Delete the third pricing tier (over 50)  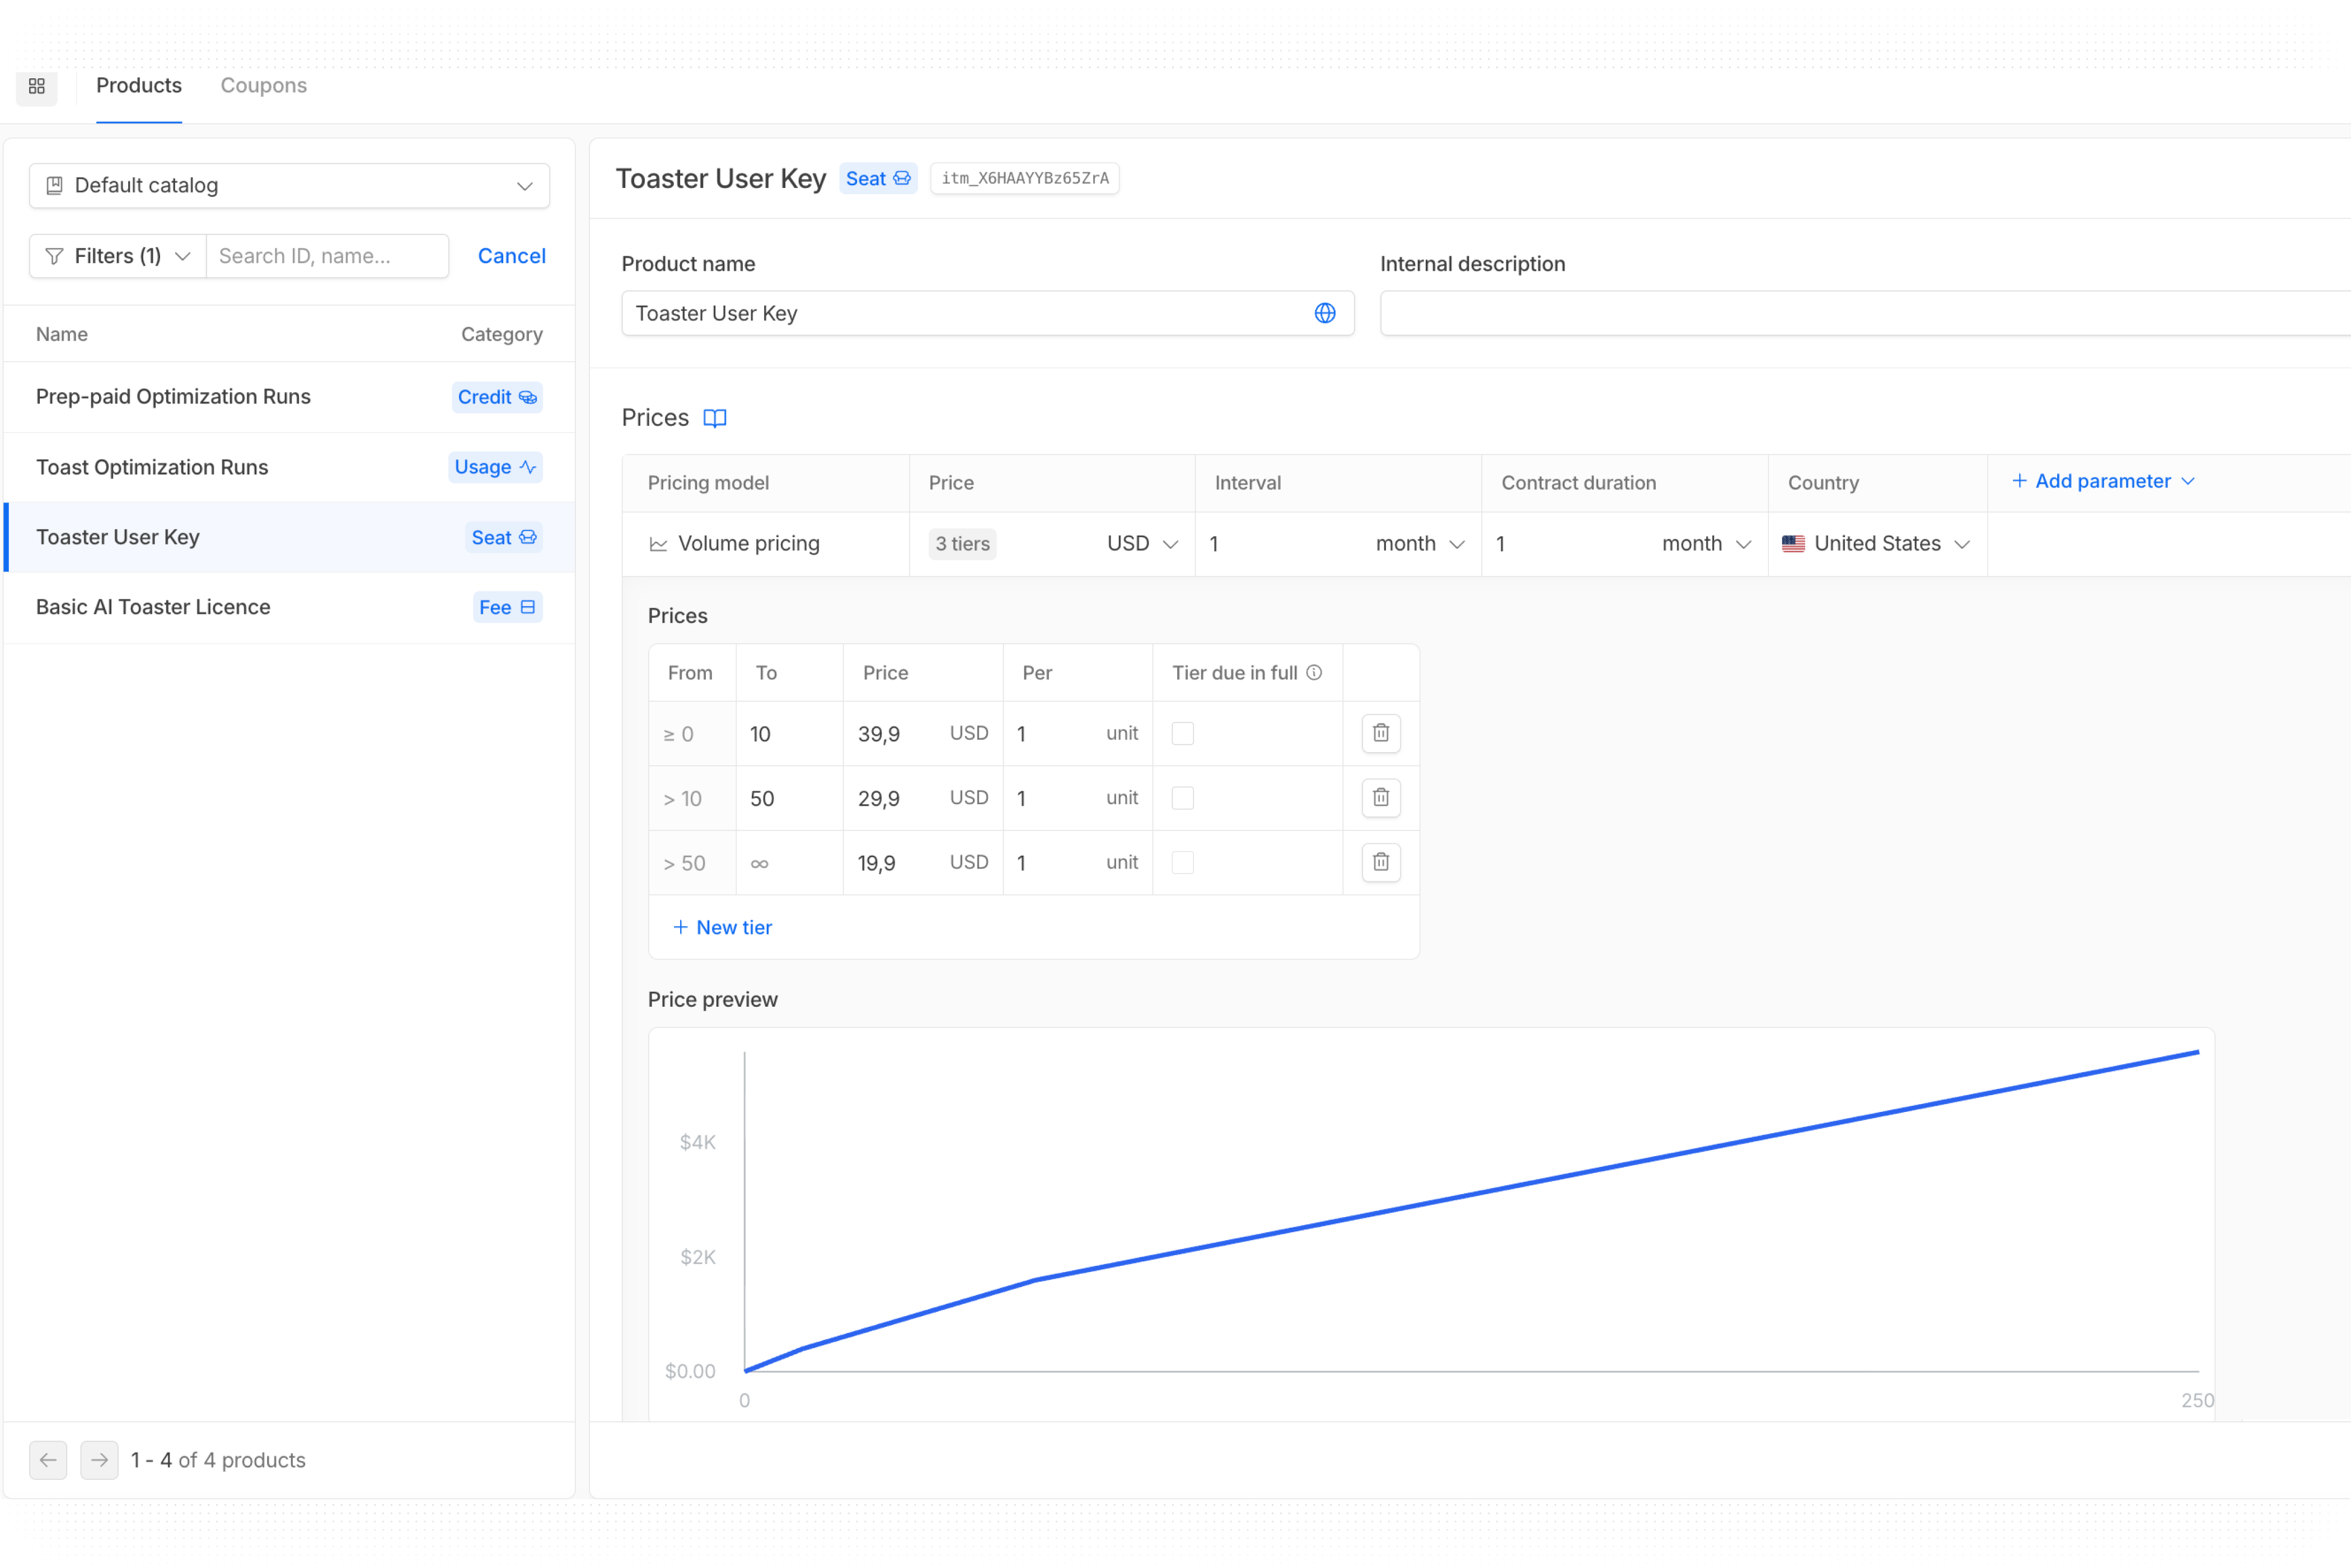point(1380,862)
